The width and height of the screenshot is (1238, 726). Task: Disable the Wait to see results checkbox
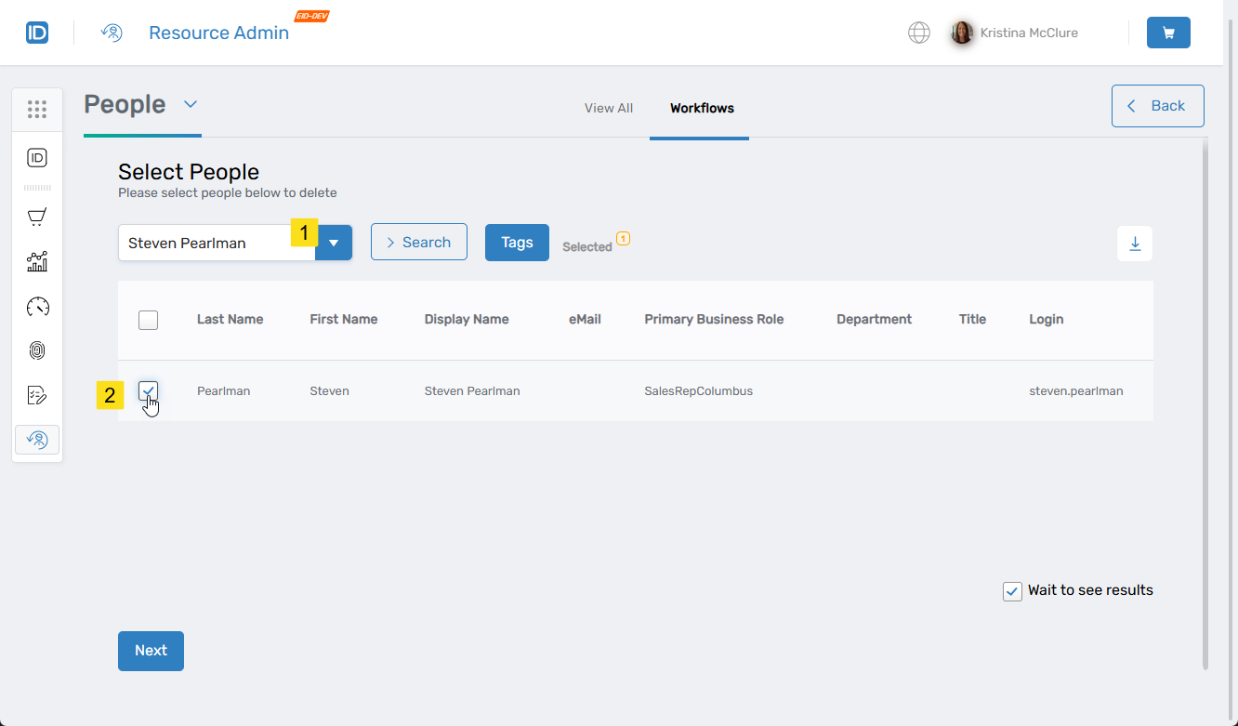[1012, 591]
